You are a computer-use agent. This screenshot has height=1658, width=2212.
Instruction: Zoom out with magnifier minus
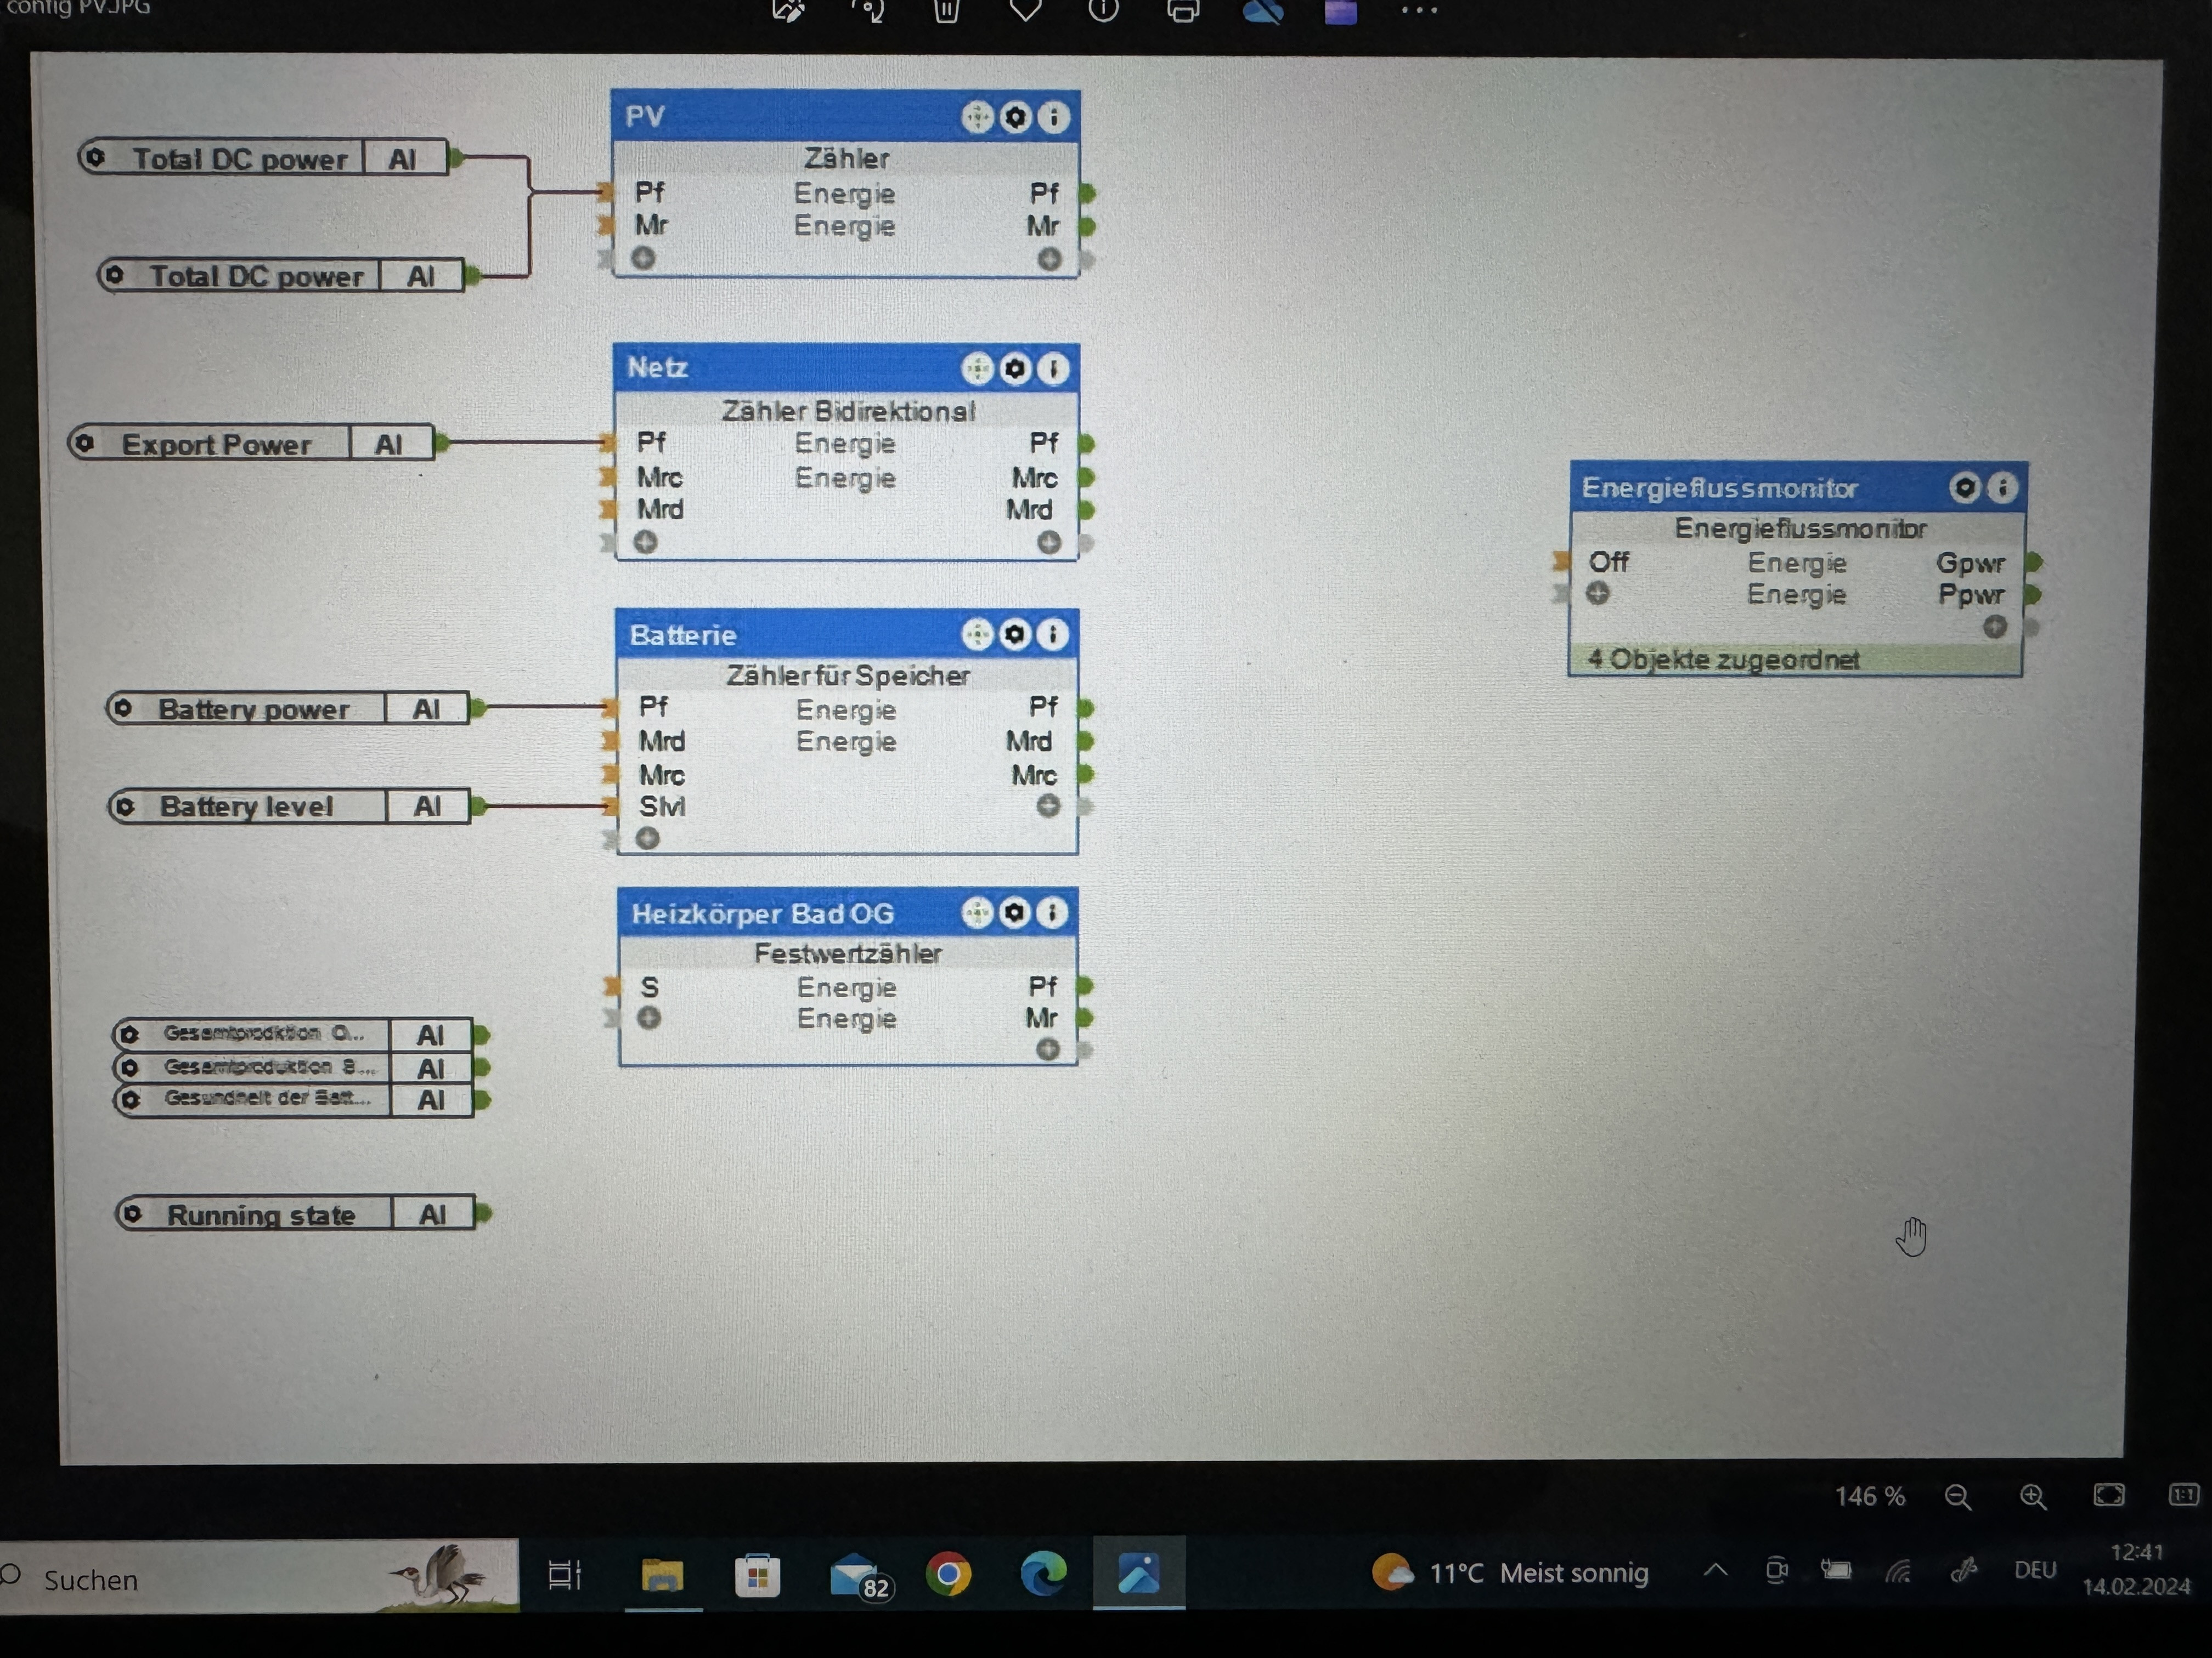(x=1957, y=1496)
